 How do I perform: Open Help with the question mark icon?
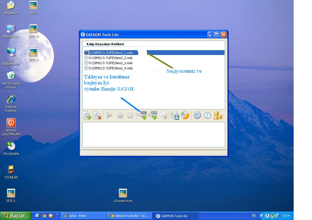207,115
